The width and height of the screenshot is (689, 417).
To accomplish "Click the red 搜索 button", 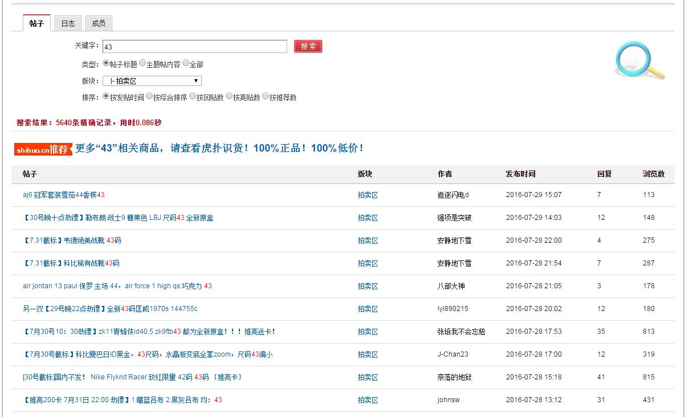I will point(308,46).
